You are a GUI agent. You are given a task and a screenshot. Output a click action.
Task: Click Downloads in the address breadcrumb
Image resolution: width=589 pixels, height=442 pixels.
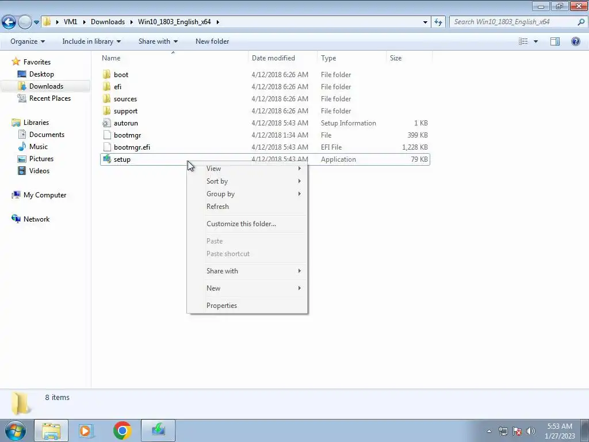(108, 22)
